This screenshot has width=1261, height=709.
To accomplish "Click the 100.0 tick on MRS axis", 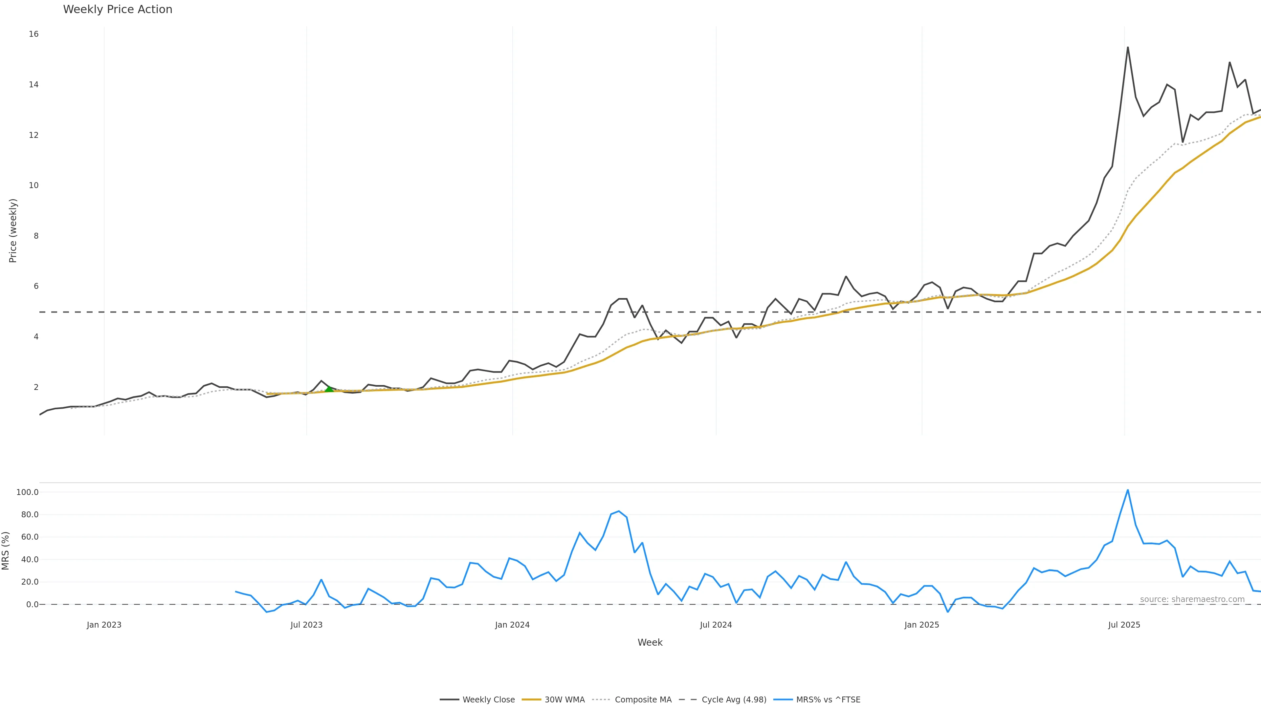I will [x=27, y=492].
